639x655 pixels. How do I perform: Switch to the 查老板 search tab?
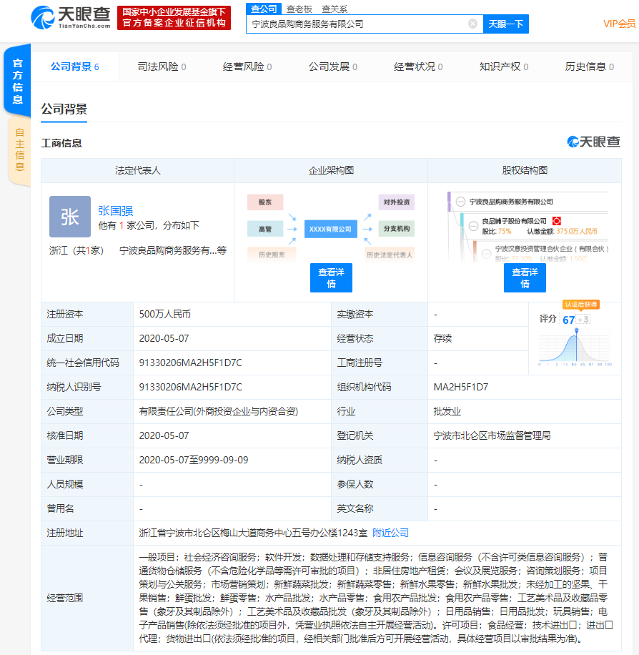(x=299, y=9)
